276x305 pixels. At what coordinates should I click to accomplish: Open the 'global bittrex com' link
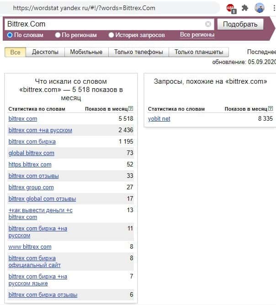coord(31,153)
